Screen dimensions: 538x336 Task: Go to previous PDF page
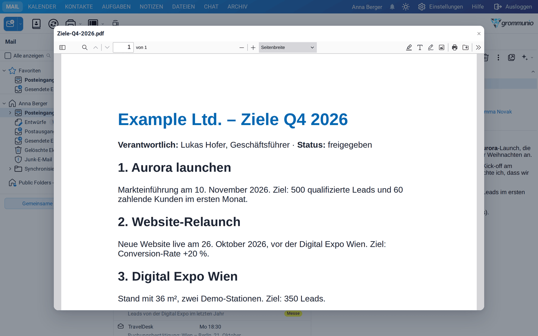click(96, 47)
